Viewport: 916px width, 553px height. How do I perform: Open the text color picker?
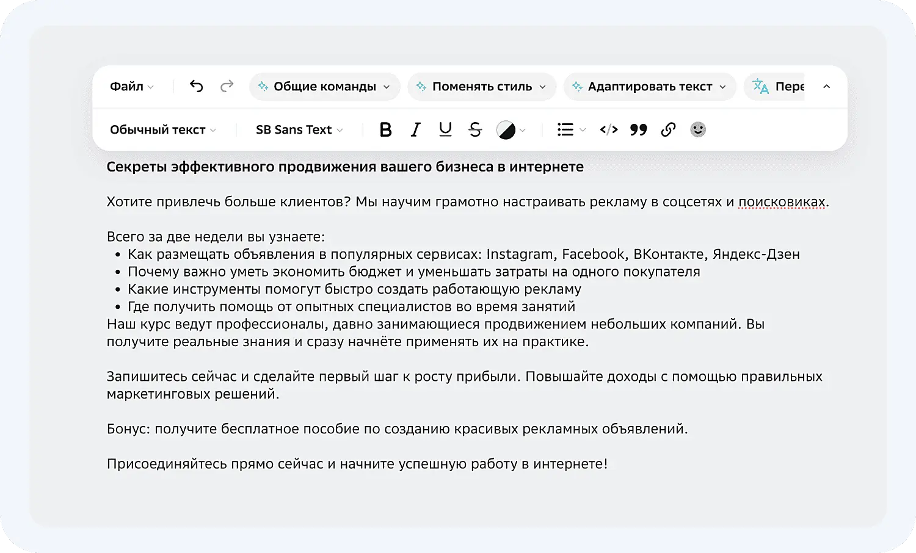point(511,129)
